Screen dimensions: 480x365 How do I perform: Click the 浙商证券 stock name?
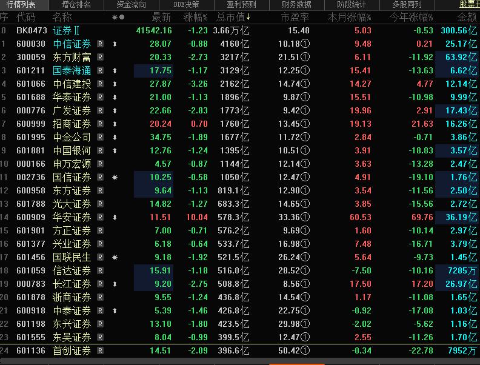pyautogui.click(x=72, y=297)
